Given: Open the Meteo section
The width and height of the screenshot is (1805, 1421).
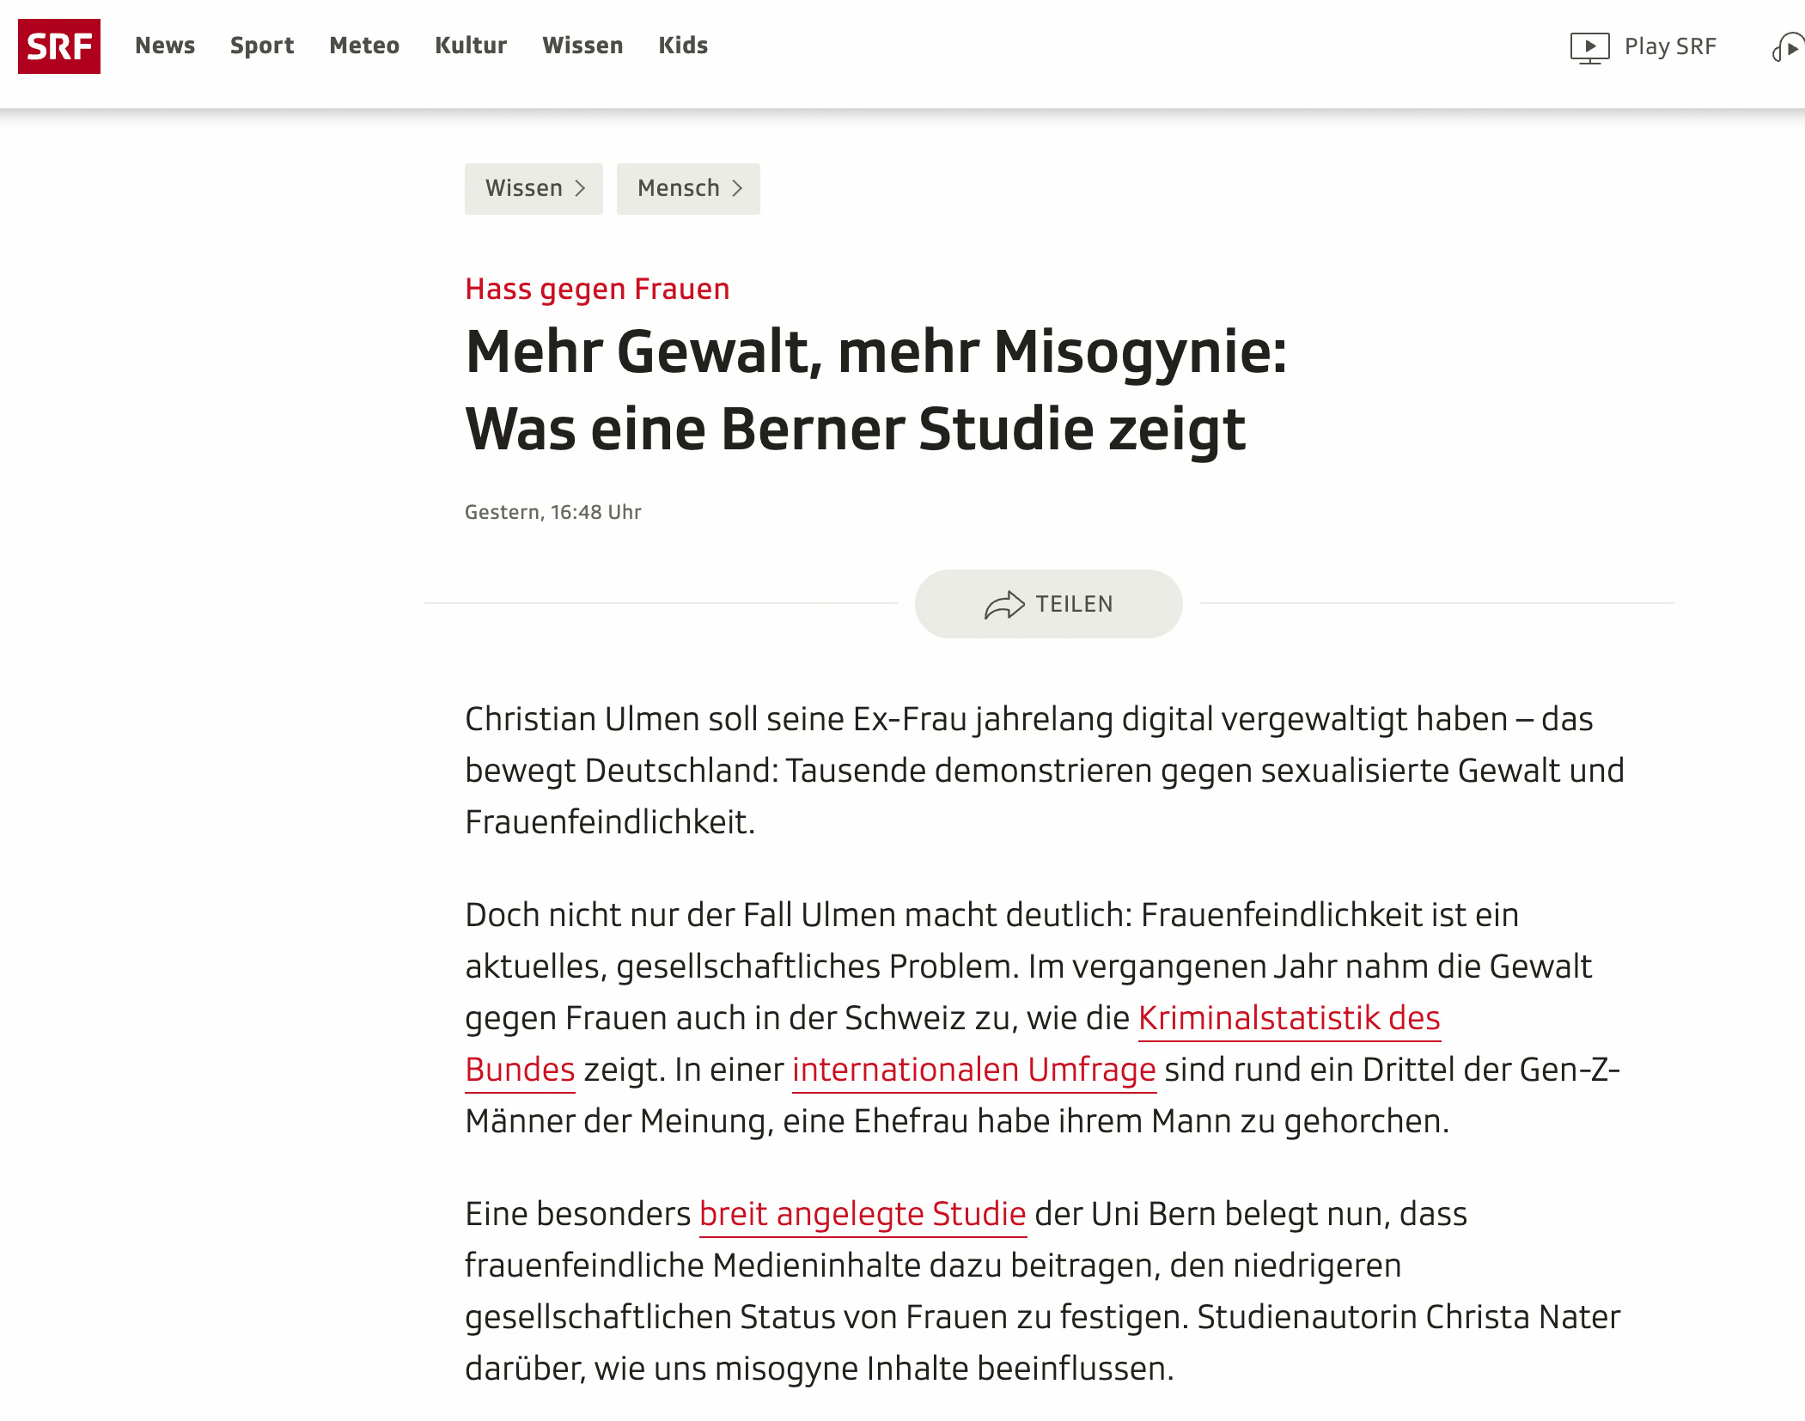Looking at the screenshot, I should click(363, 46).
